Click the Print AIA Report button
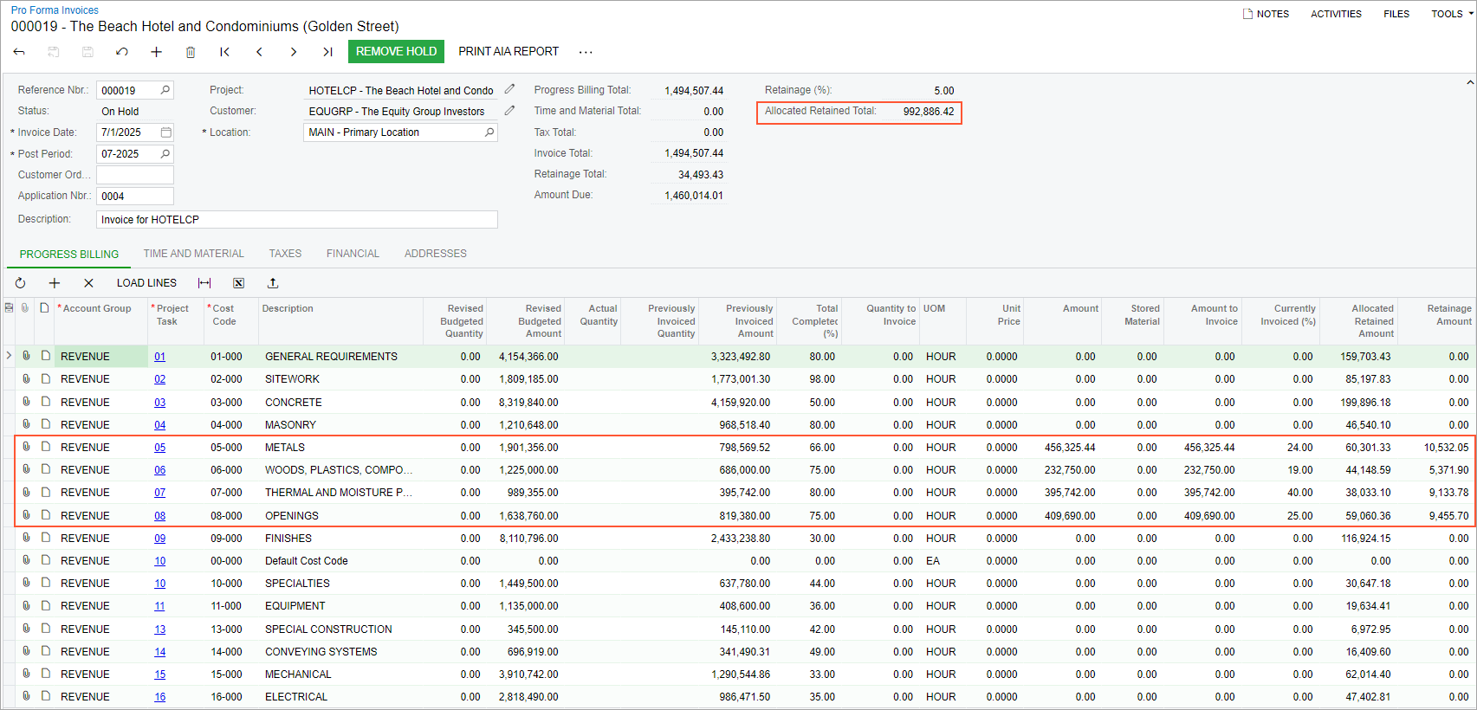 [x=509, y=52]
